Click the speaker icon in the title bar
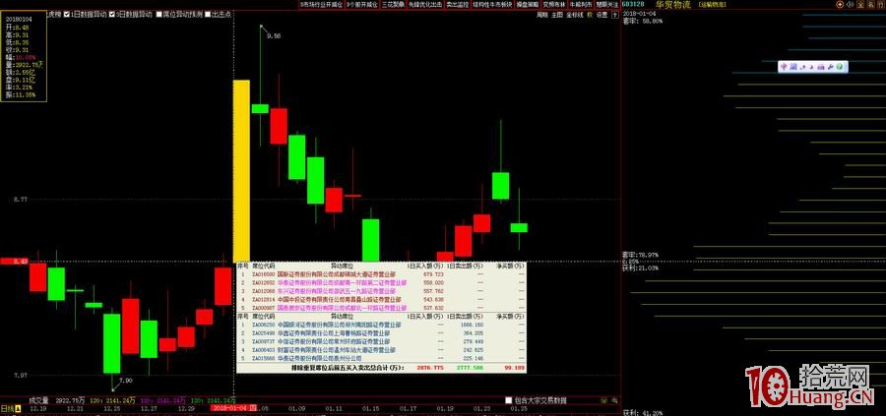 click(x=850, y=5)
